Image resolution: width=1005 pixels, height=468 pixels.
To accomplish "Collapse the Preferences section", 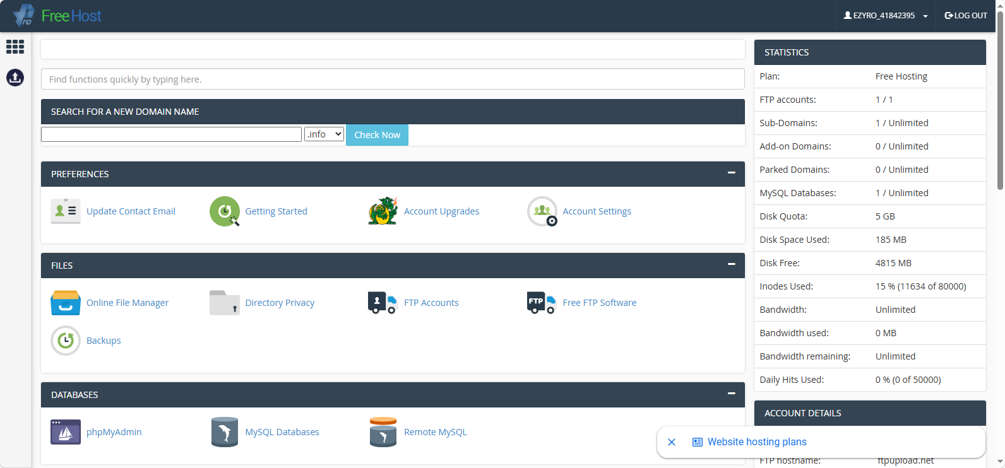I will point(732,173).
